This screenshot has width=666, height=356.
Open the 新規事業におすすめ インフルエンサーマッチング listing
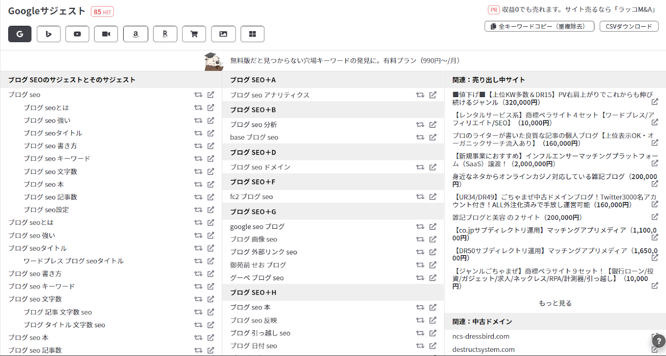(555, 160)
